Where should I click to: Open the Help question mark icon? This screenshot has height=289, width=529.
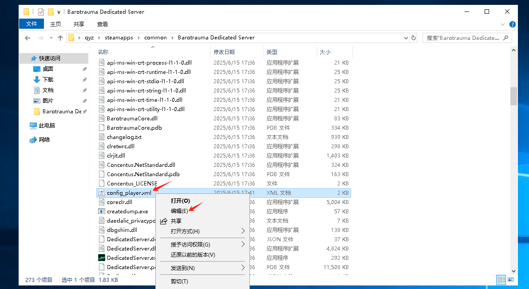tap(512, 24)
